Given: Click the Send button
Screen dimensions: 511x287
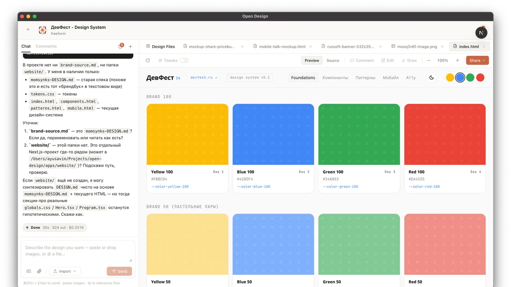Looking at the screenshot, I should point(119,271).
